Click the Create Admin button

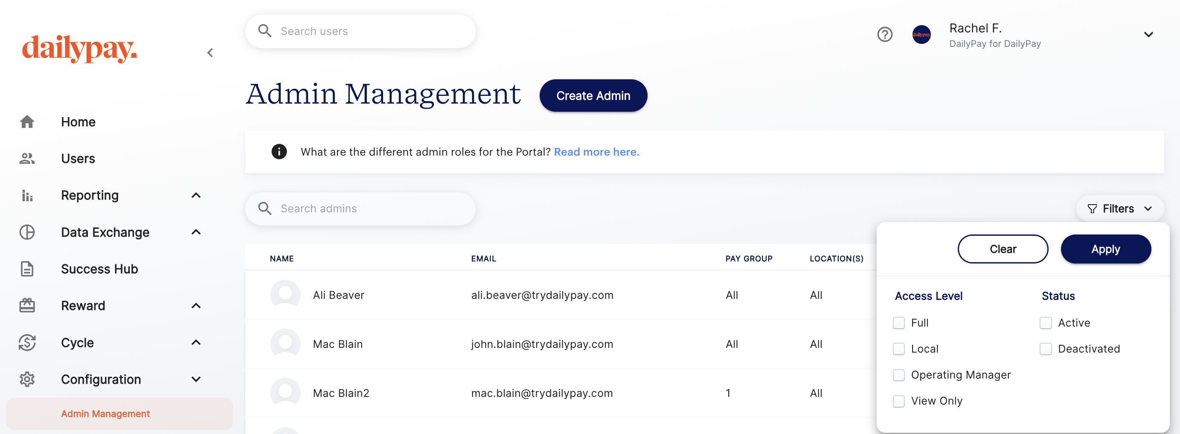pos(593,95)
